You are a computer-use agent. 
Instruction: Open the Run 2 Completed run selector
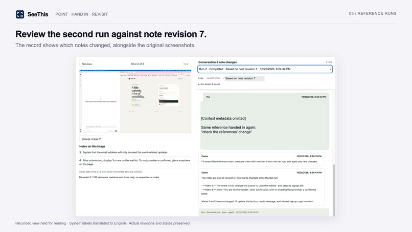click(x=265, y=69)
